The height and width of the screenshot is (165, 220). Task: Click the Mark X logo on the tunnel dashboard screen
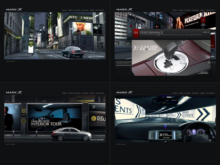point(124,92)
